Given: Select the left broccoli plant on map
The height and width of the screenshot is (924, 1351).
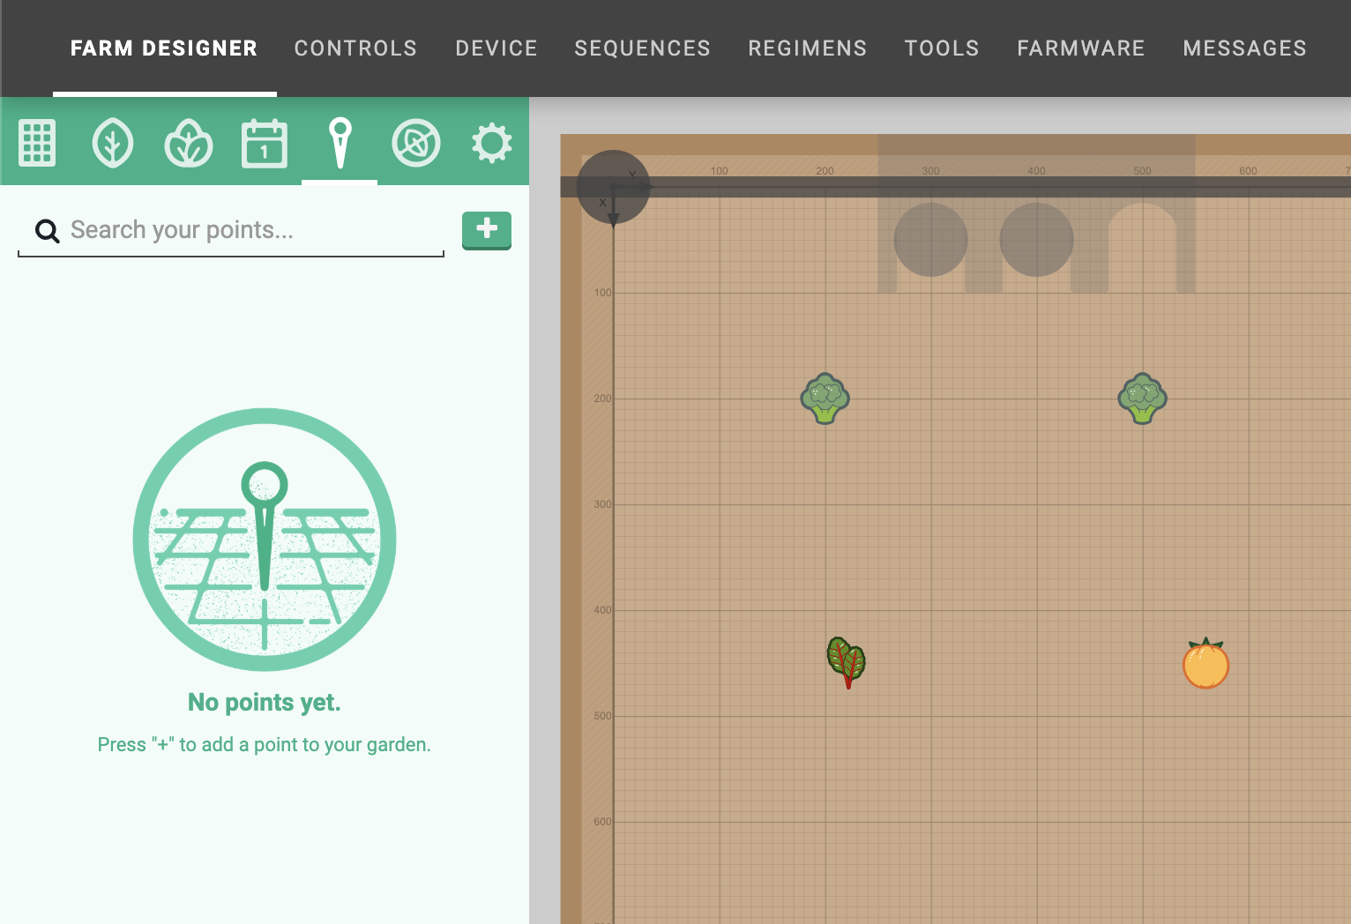Looking at the screenshot, I should (825, 399).
